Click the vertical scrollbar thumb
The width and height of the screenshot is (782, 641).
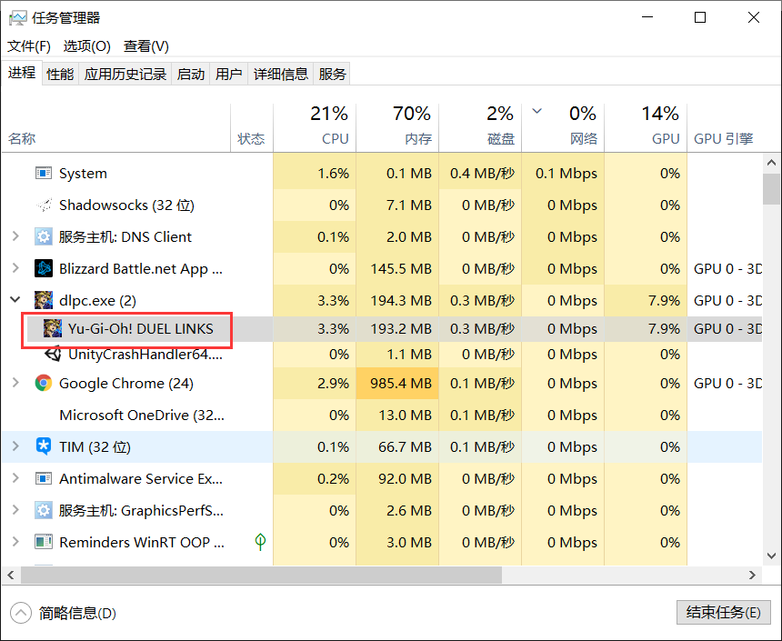pos(771,189)
